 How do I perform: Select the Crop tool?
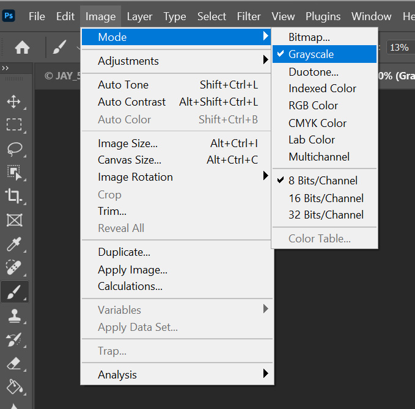coord(14,196)
